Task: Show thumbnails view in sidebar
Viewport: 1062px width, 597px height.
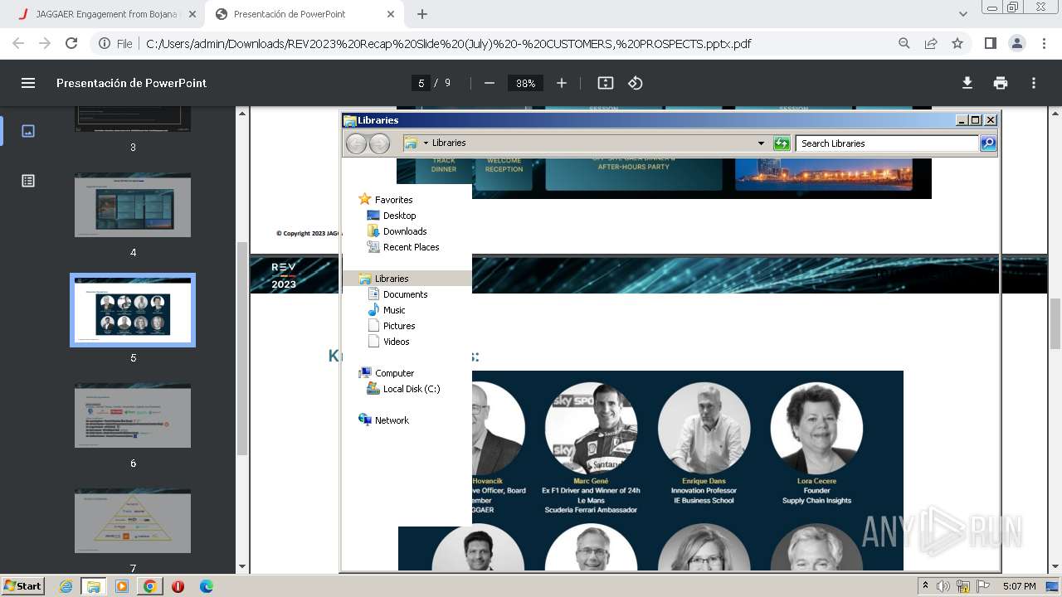Action: [x=28, y=131]
